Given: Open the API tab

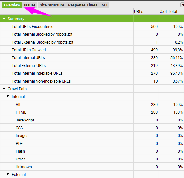Looking at the screenshot, I should (x=104, y=5).
